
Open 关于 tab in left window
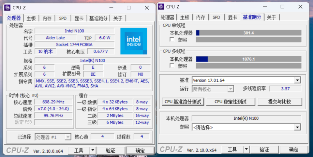point(118,18)
